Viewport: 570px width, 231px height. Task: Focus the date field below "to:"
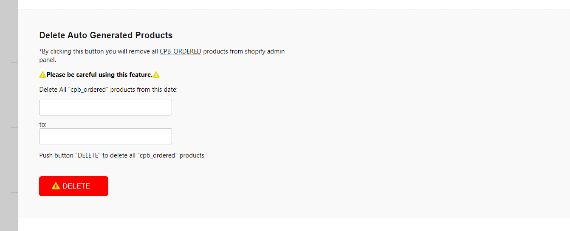tap(105, 136)
